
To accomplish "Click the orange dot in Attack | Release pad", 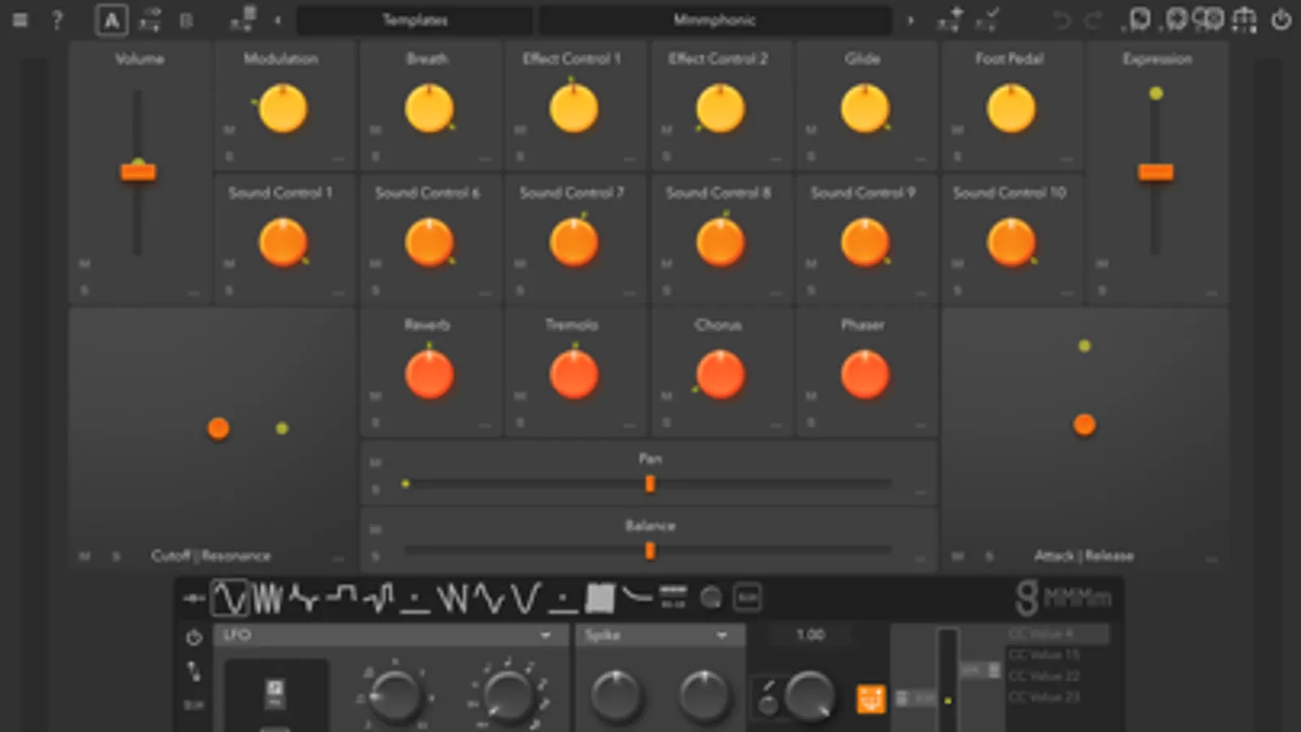I will [1084, 425].
